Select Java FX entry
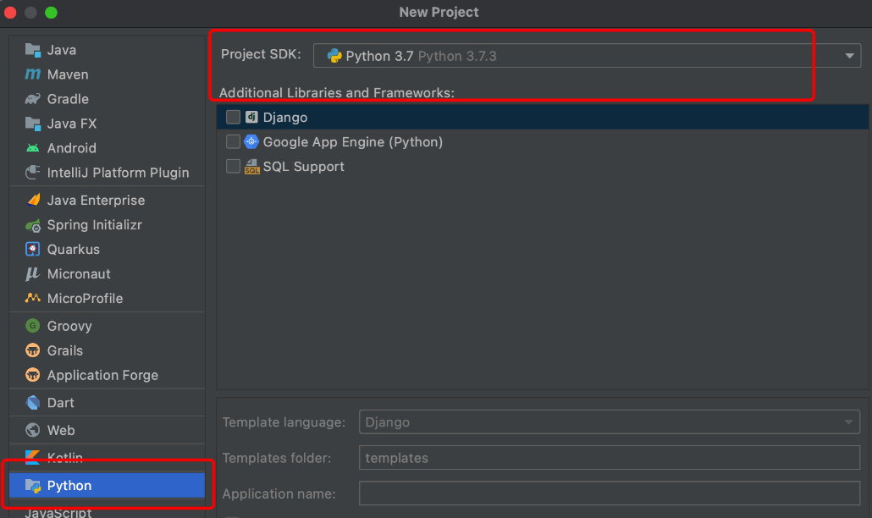The height and width of the screenshot is (518, 872). click(107, 124)
